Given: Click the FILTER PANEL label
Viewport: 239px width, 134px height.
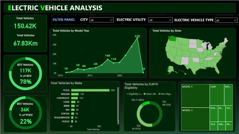Looking at the screenshot, I should click(64, 20).
